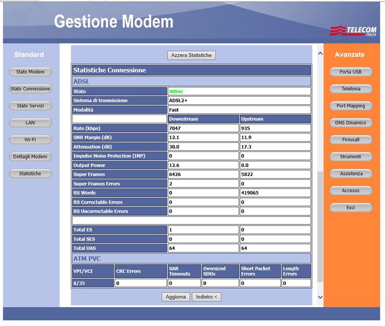Open Telefonia settings

click(350, 89)
